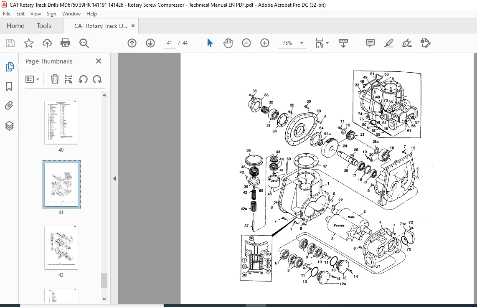Activate the selection arrow tool
The height and width of the screenshot is (307, 477).
(210, 43)
